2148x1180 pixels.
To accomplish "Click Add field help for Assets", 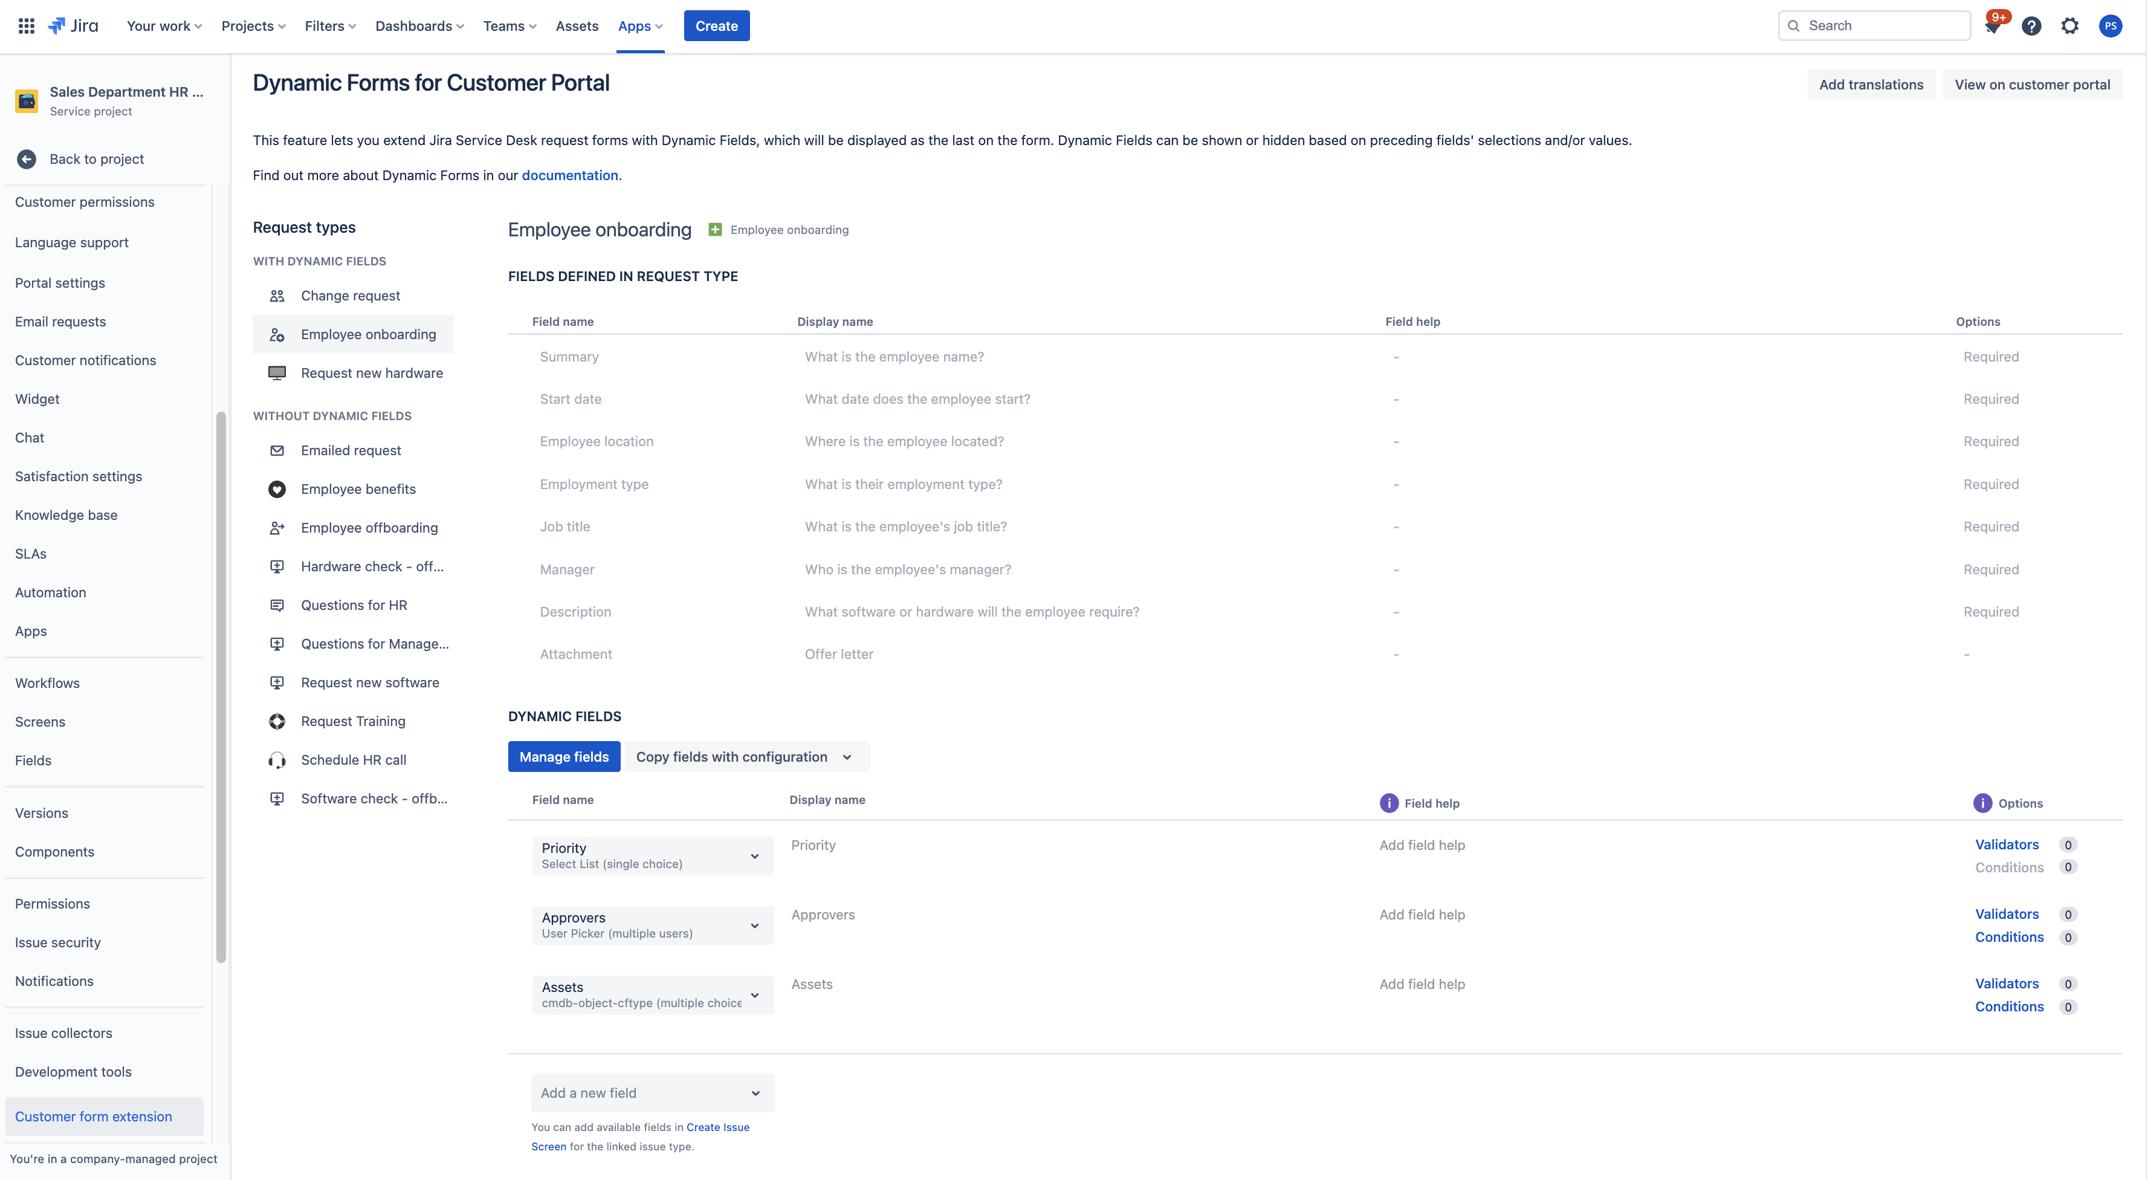I will [1422, 984].
